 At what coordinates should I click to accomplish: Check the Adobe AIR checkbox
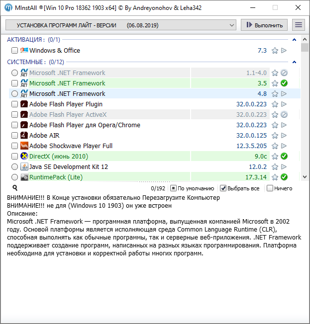tap(14, 135)
